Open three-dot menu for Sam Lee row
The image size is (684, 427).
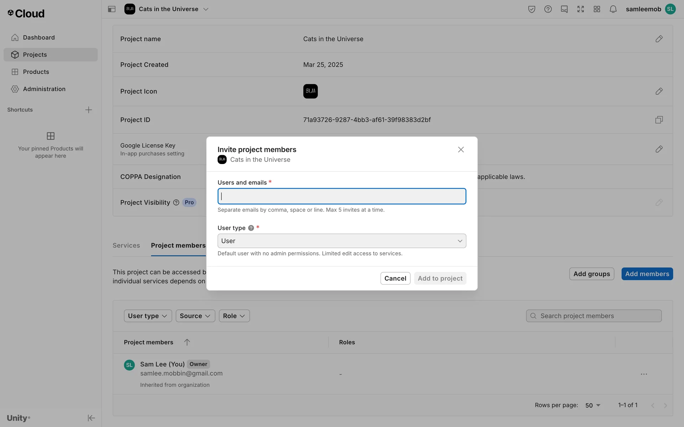(x=644, y=374)
